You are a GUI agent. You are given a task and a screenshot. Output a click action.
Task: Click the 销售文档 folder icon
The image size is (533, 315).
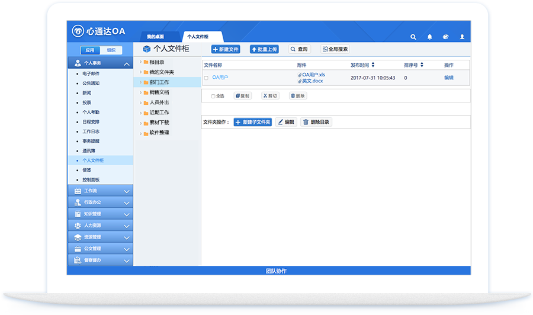(x=146, y=92)
